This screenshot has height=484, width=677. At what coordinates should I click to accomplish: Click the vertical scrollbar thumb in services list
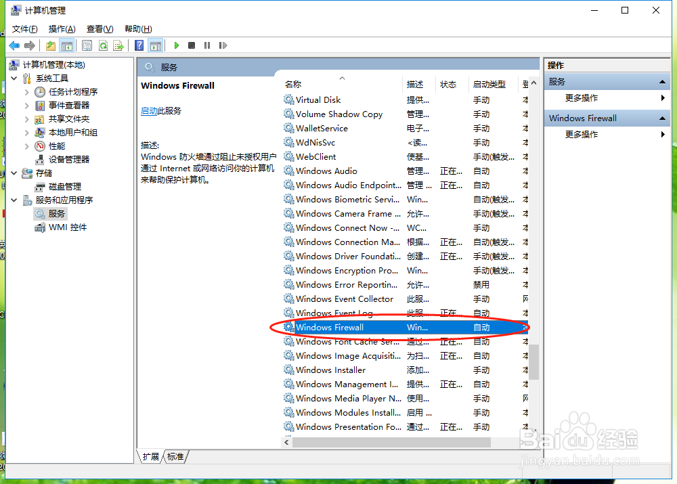[534, 361]
